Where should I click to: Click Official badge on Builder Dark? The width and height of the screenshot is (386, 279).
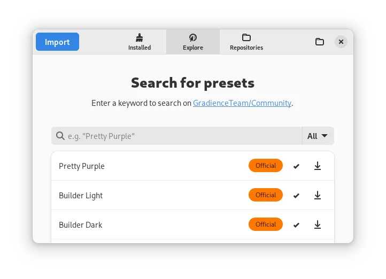(x=265, y=224)
